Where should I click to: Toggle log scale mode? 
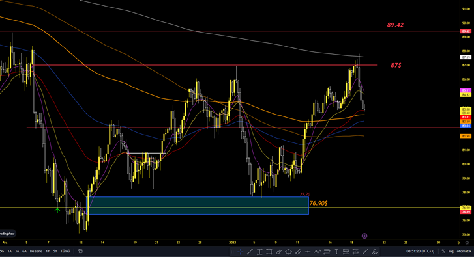[x=451, y=251]
